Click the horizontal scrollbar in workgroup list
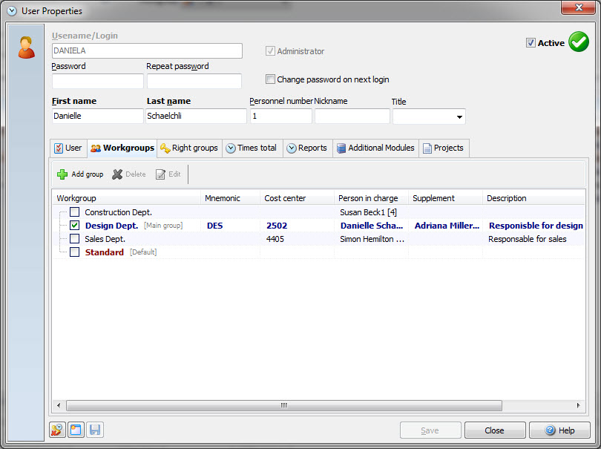The width and height of the screenshot is (601, 449). coord(283,405)
